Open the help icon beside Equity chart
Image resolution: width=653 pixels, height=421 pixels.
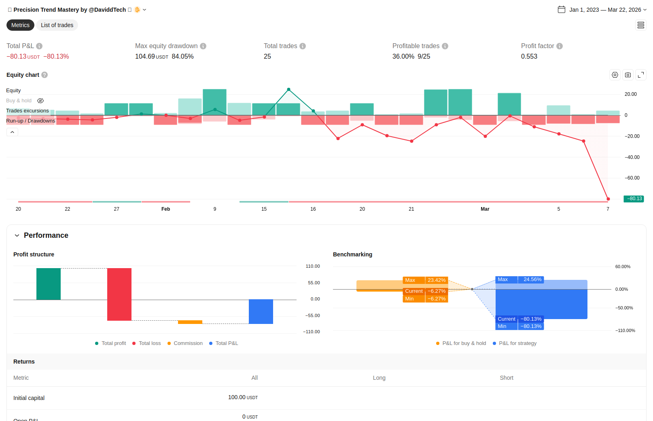(45, 75)
